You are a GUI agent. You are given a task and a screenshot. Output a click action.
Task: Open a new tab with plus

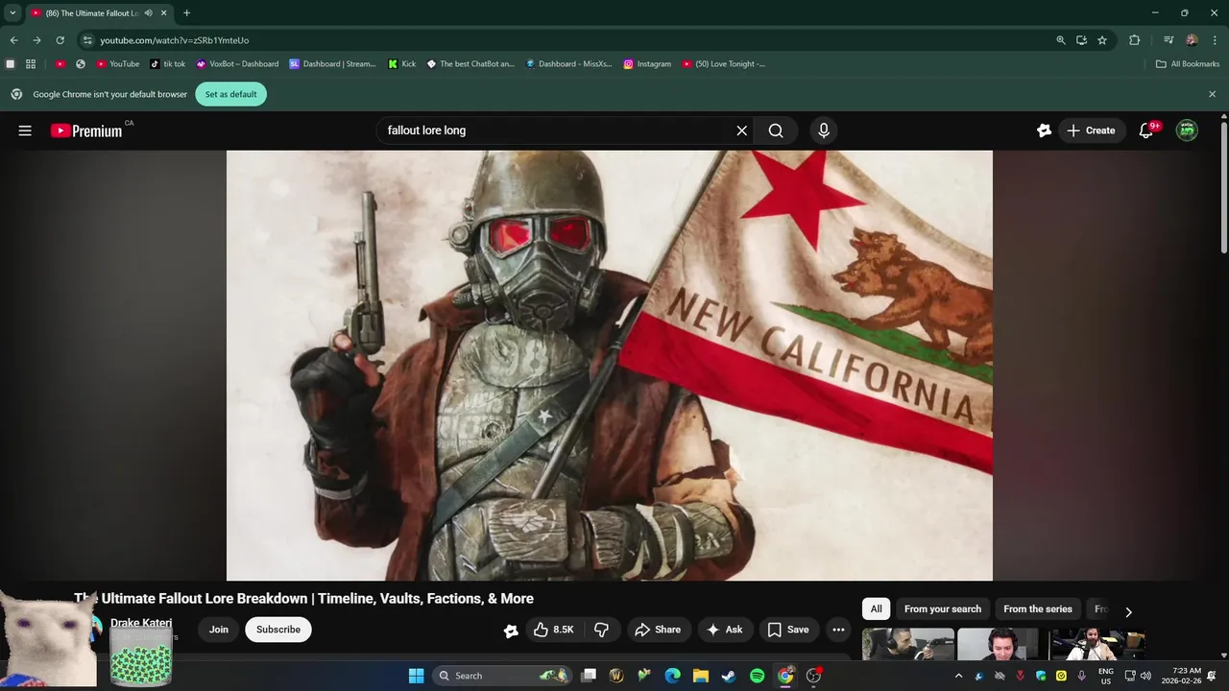tap(186, 13)
